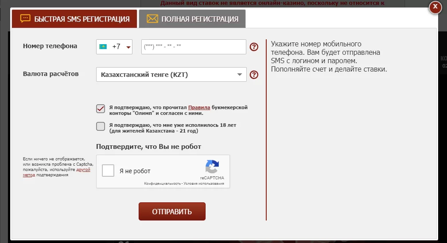Uncheck the bookmaker rules agreement checkbox
The image size is (447, 243).
point(101,109)
